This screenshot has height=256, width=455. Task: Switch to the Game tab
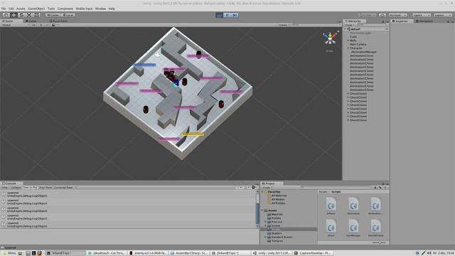[x=31, y=21]
